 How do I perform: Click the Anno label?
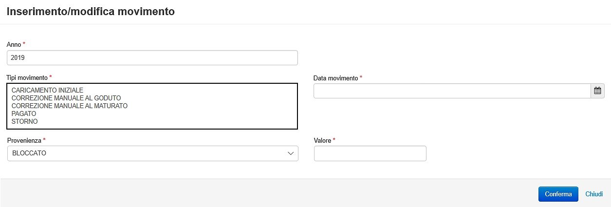[14, 44]
